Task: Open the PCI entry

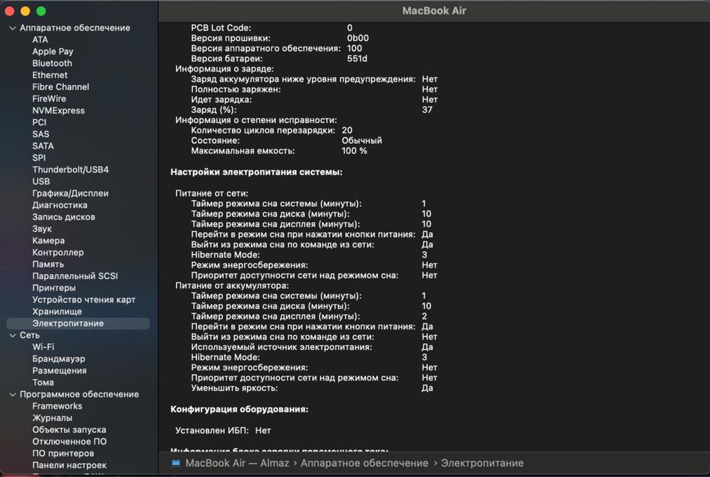Action: (x=39, y=122)
